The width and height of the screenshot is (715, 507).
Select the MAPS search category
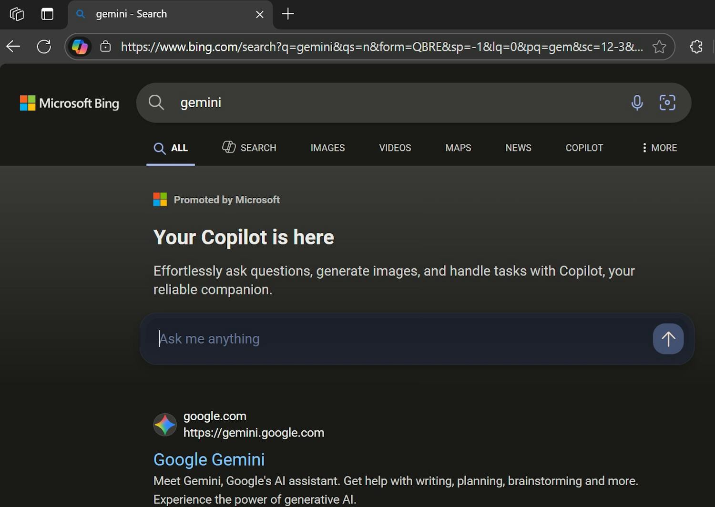[458, 148]
